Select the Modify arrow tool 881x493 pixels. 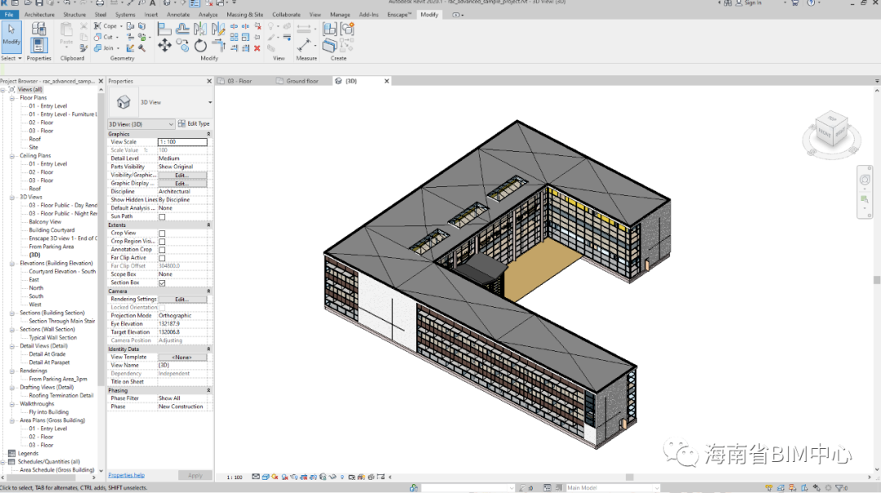pyautogui.click(x=11, y=32)
